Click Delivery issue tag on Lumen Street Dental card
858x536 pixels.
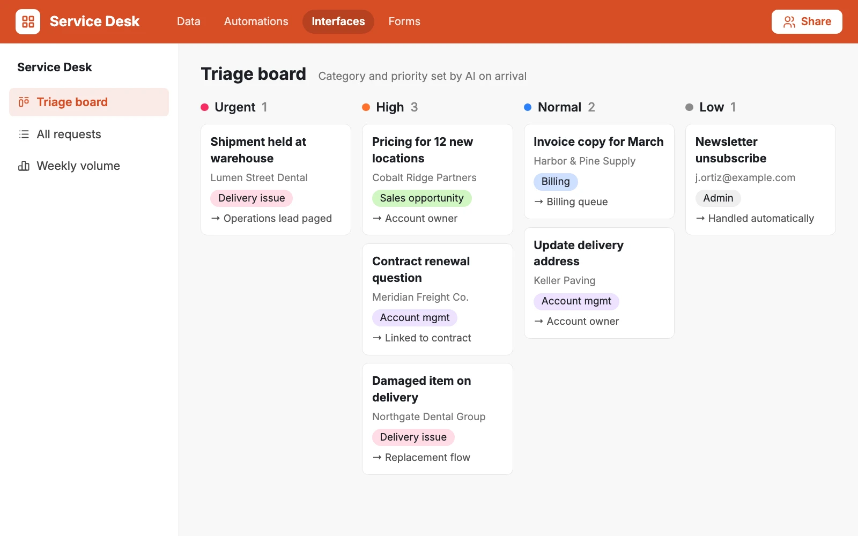[x=252, y=198]
